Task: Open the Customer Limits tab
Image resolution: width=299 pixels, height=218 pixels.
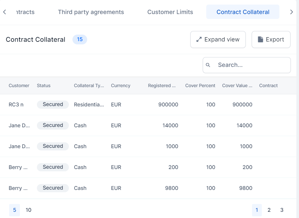Action: coord(170,12)
